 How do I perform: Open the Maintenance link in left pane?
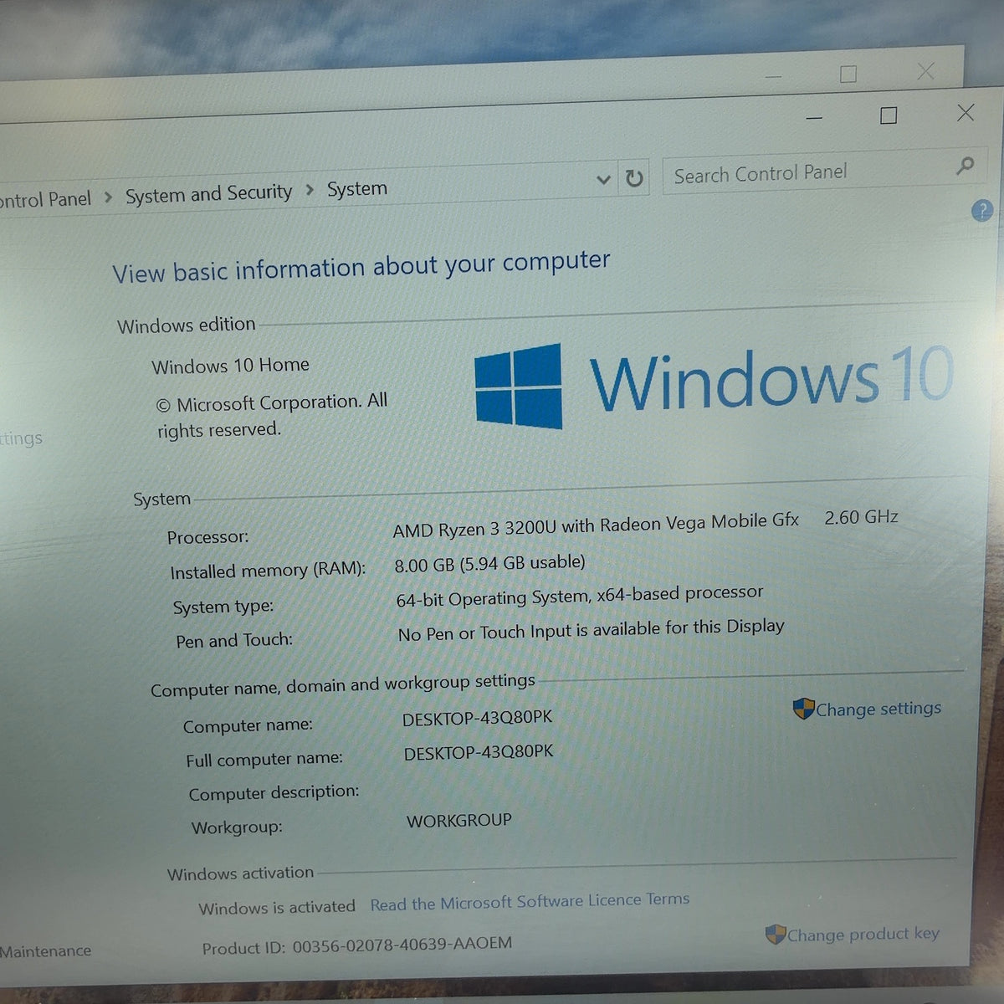pos(45,951)
